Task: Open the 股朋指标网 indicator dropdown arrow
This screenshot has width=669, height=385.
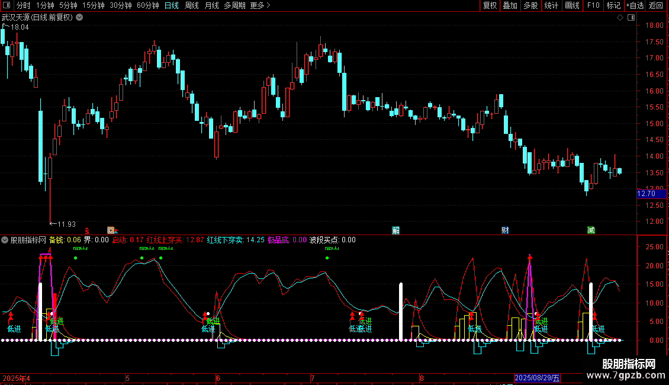Action: tap(5, 240)
